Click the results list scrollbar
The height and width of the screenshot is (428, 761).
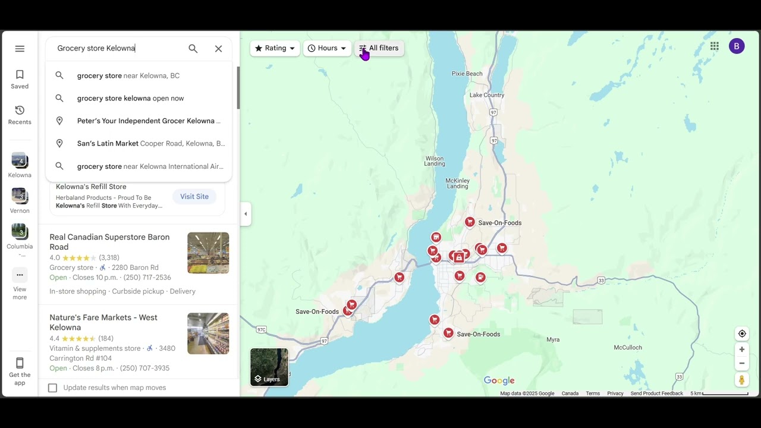(238, 88)
